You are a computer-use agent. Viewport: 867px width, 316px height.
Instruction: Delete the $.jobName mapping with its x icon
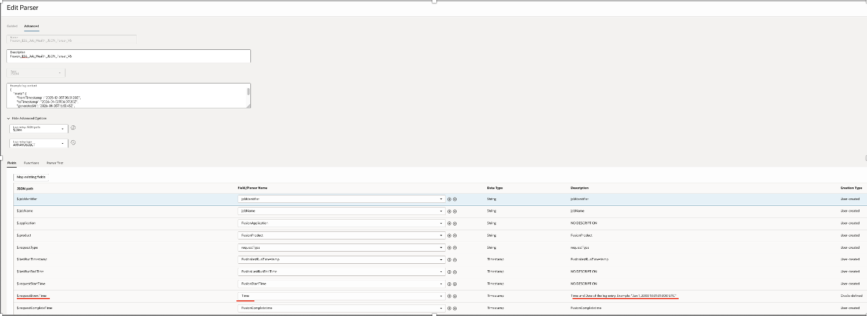pyautogui.click(x=455, y=211)
